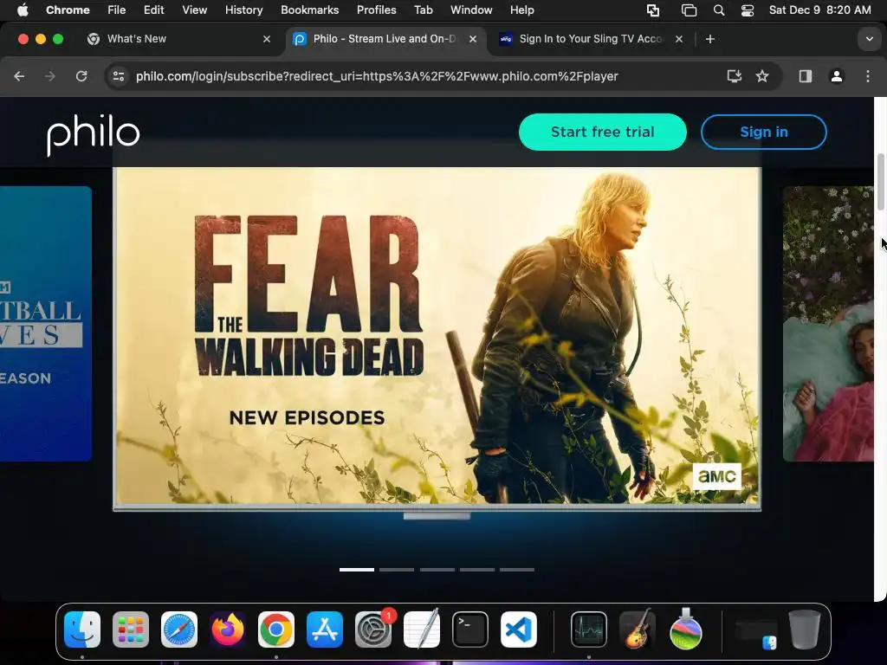Click the date and time display
This screenshot has width=887, height=665.
[x=819, y=10]
